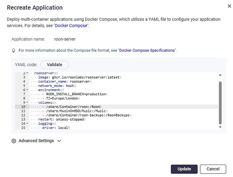Collapse the environment fold arrow on line 6
The width and height of the screenshot is (233, 177).
[x=27, y=90]
